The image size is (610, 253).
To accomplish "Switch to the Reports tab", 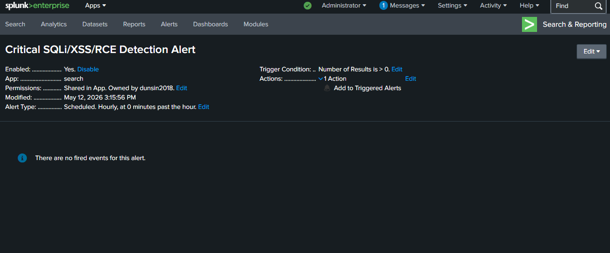I will point(134,24).
